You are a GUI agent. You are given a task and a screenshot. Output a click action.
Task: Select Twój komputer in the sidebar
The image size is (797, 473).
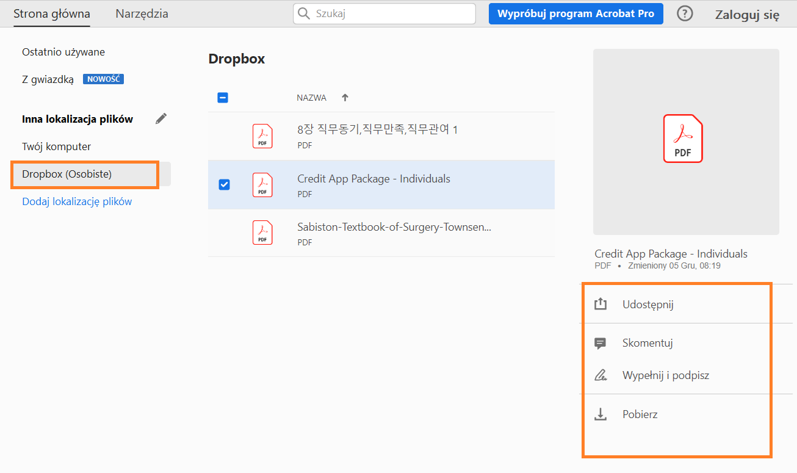click(x=56, y=146)
